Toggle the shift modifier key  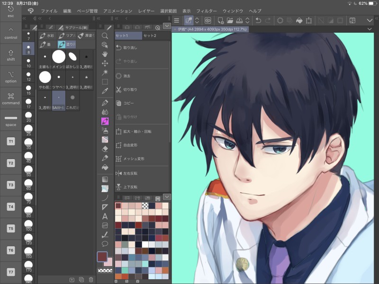(10, 55)
